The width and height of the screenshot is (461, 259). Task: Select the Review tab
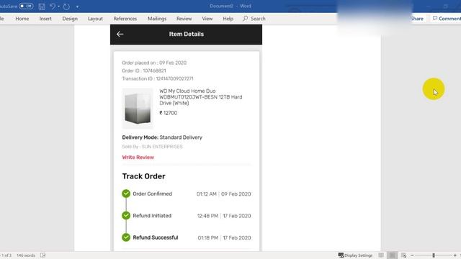[x=184, y=19]
